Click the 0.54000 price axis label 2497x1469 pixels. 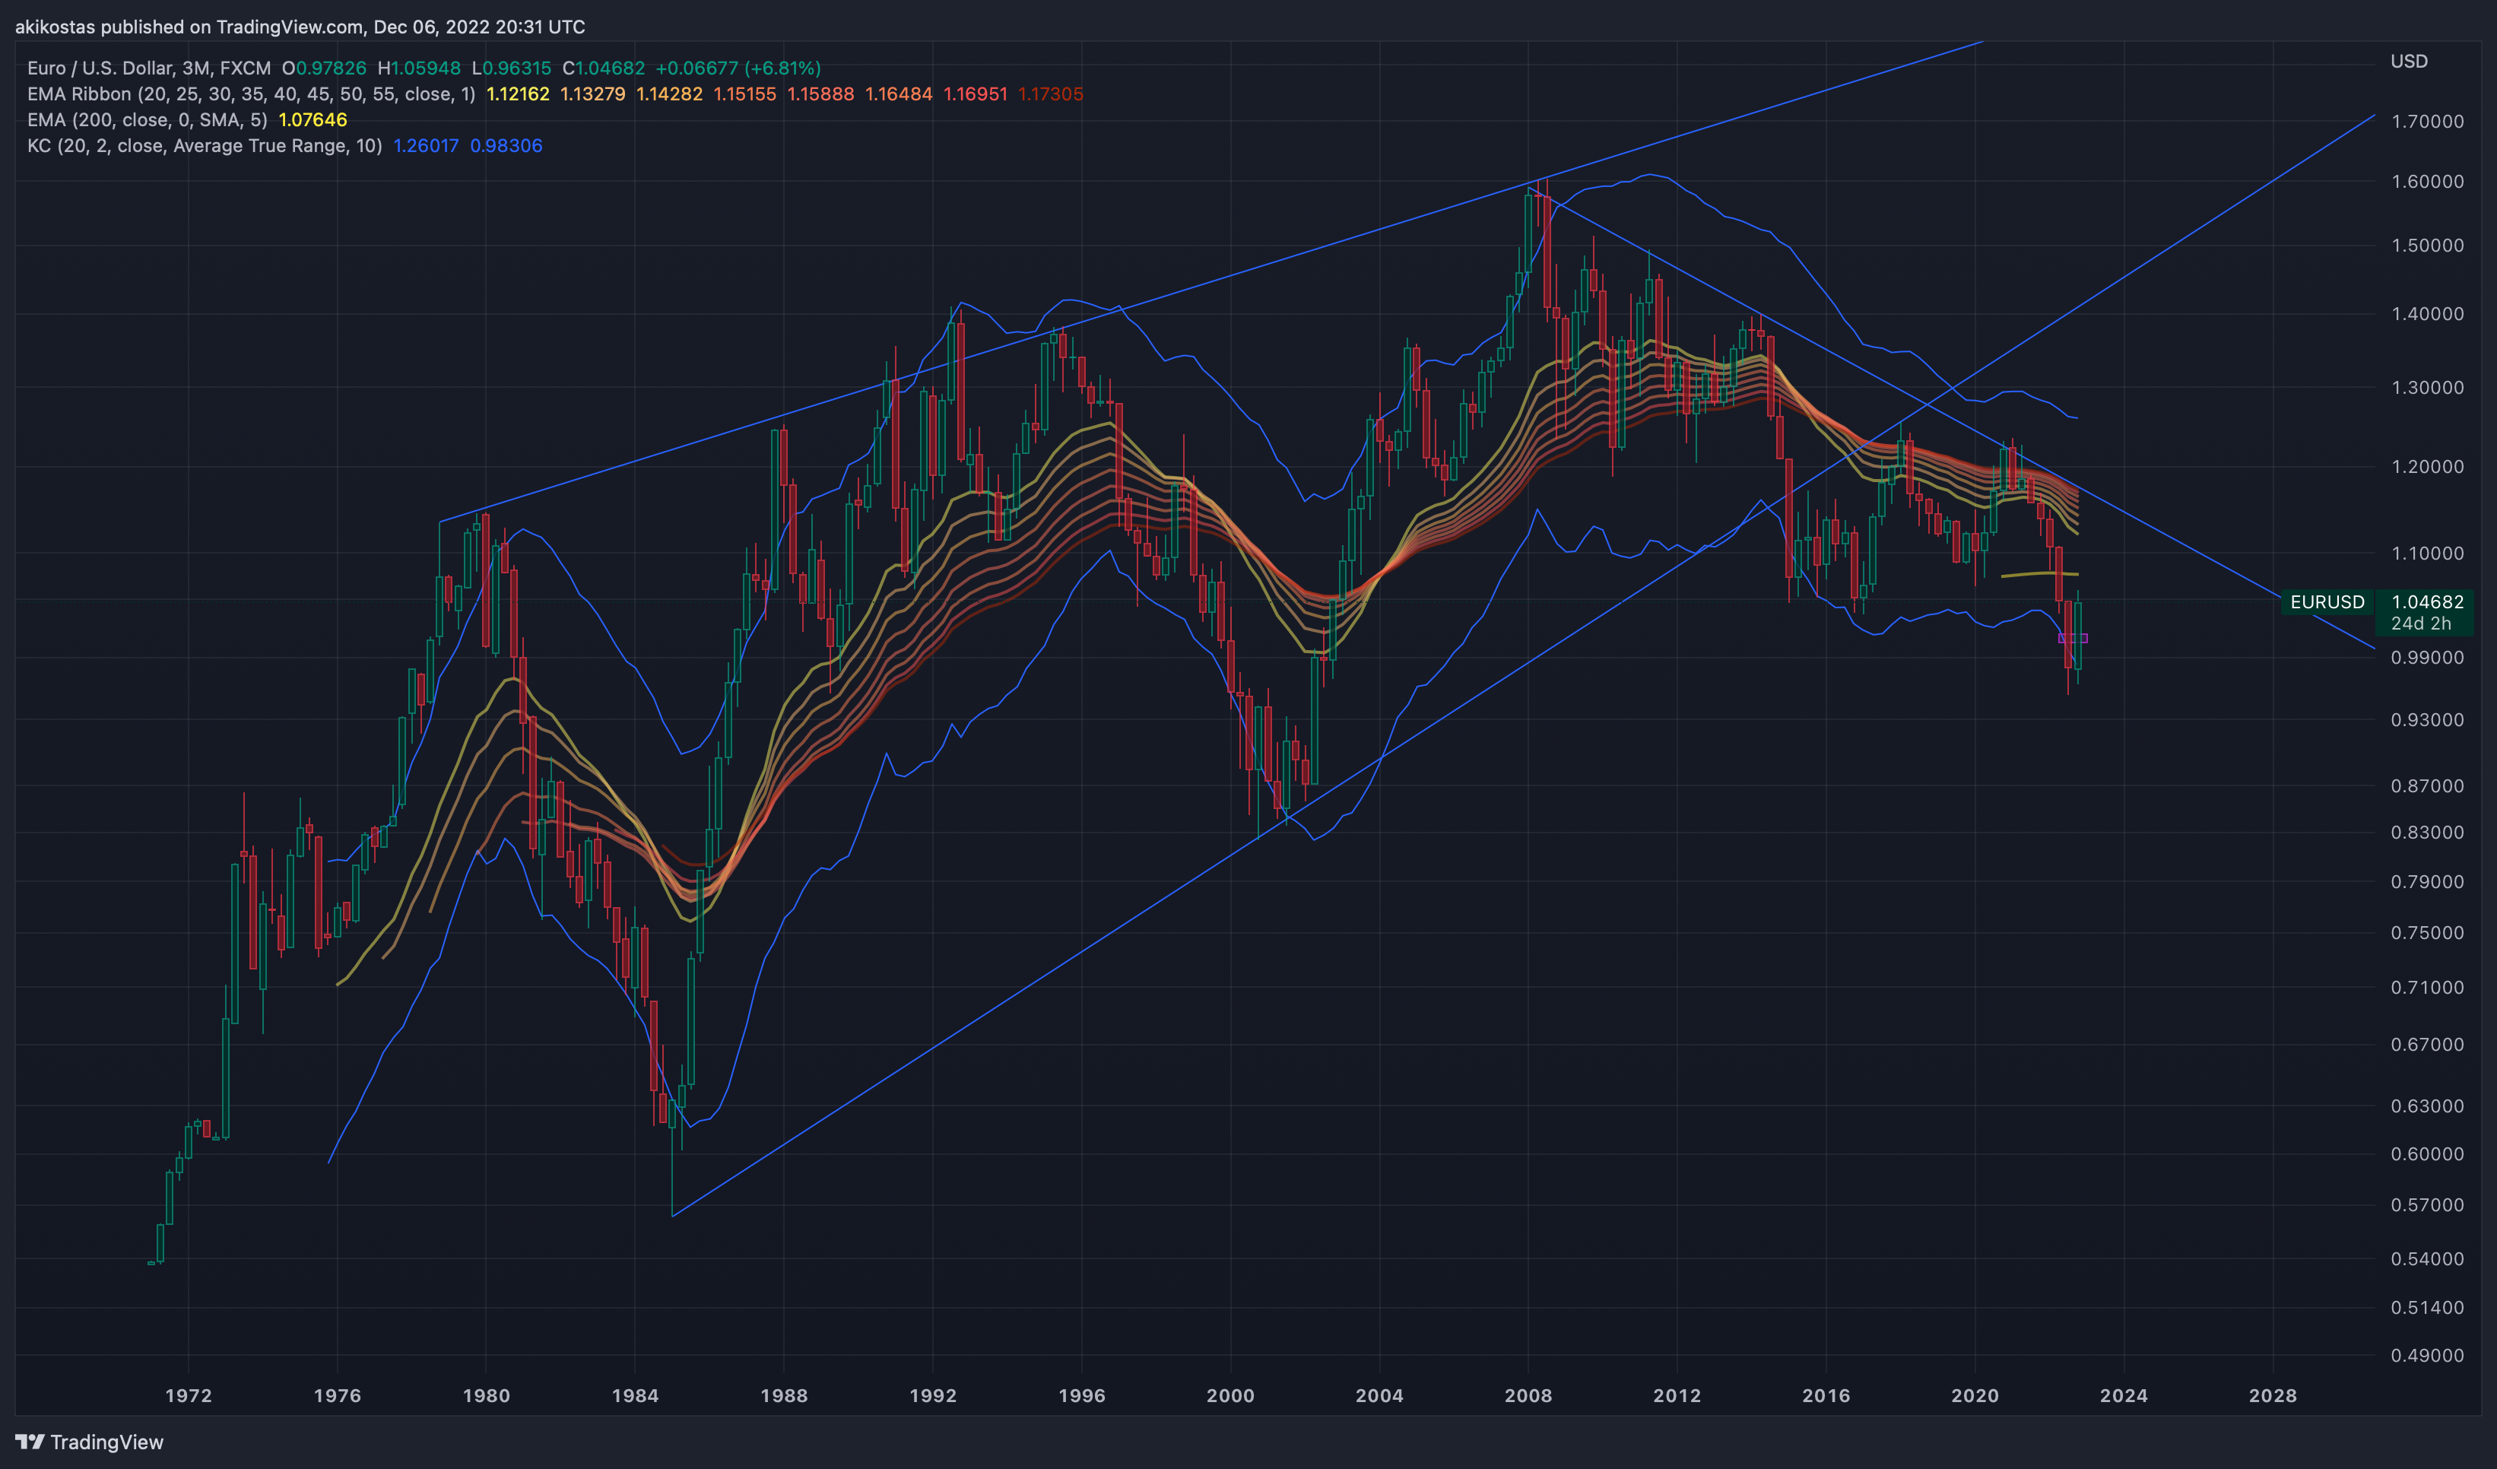(2428, 1259)
